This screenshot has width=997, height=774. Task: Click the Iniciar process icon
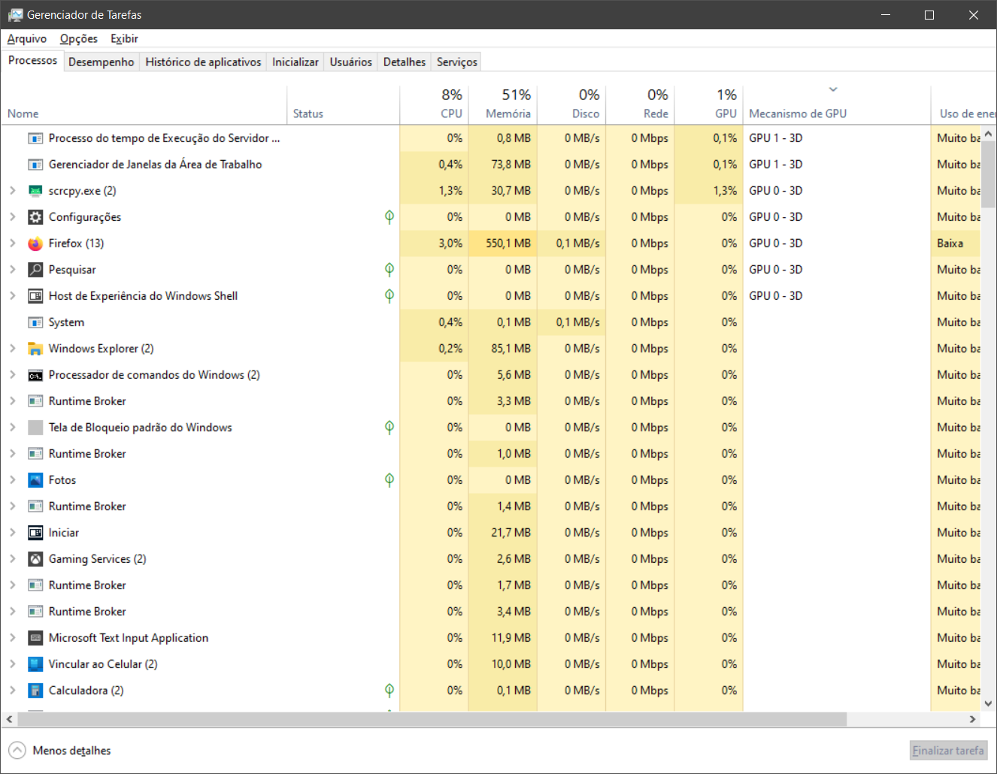pos(35,533)
